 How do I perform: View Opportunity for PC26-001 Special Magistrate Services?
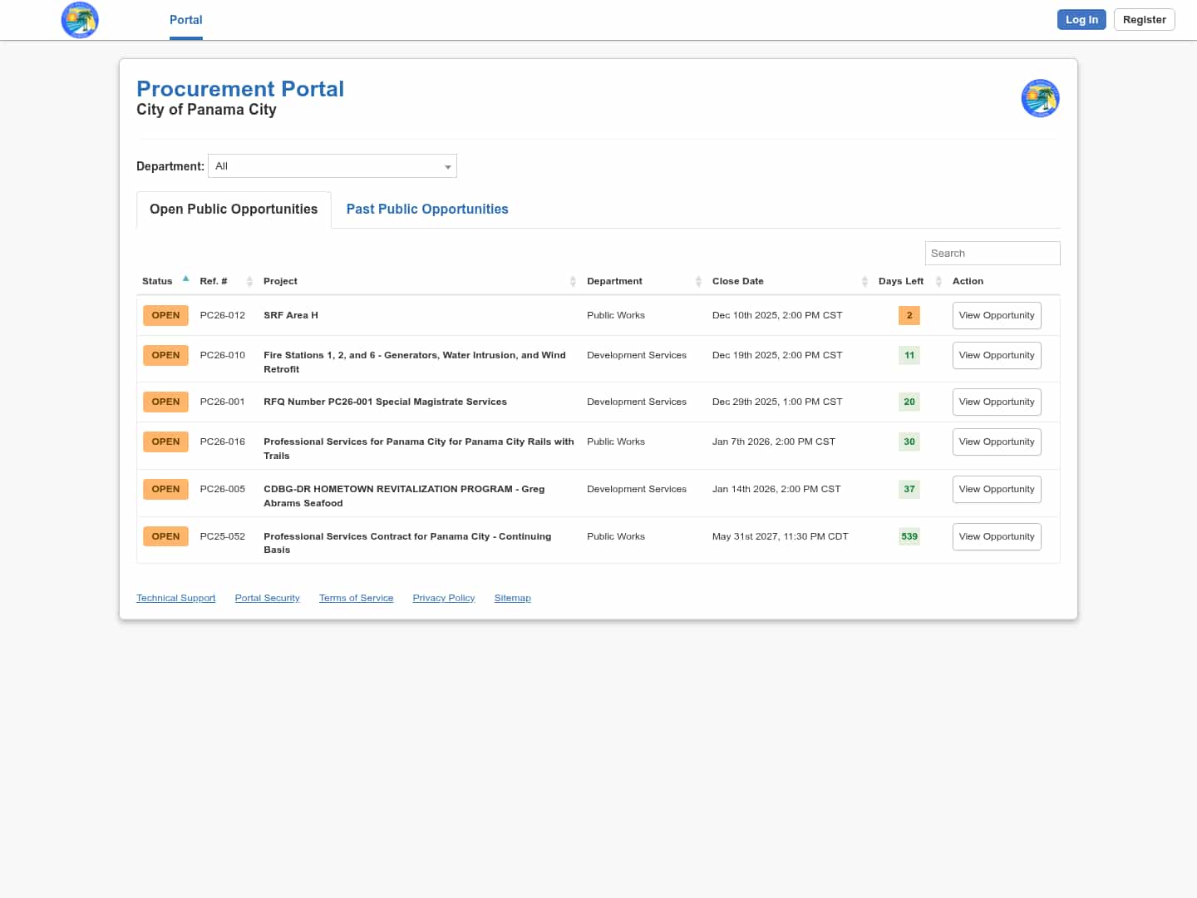pyautogui.click(x=996, y=402)
